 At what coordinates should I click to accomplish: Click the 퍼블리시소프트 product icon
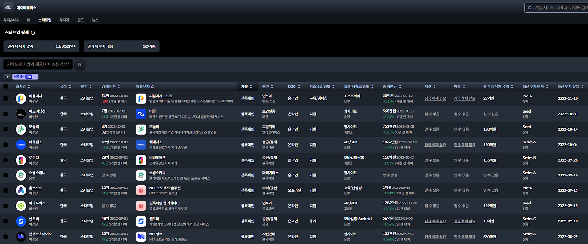pos(141,98)
